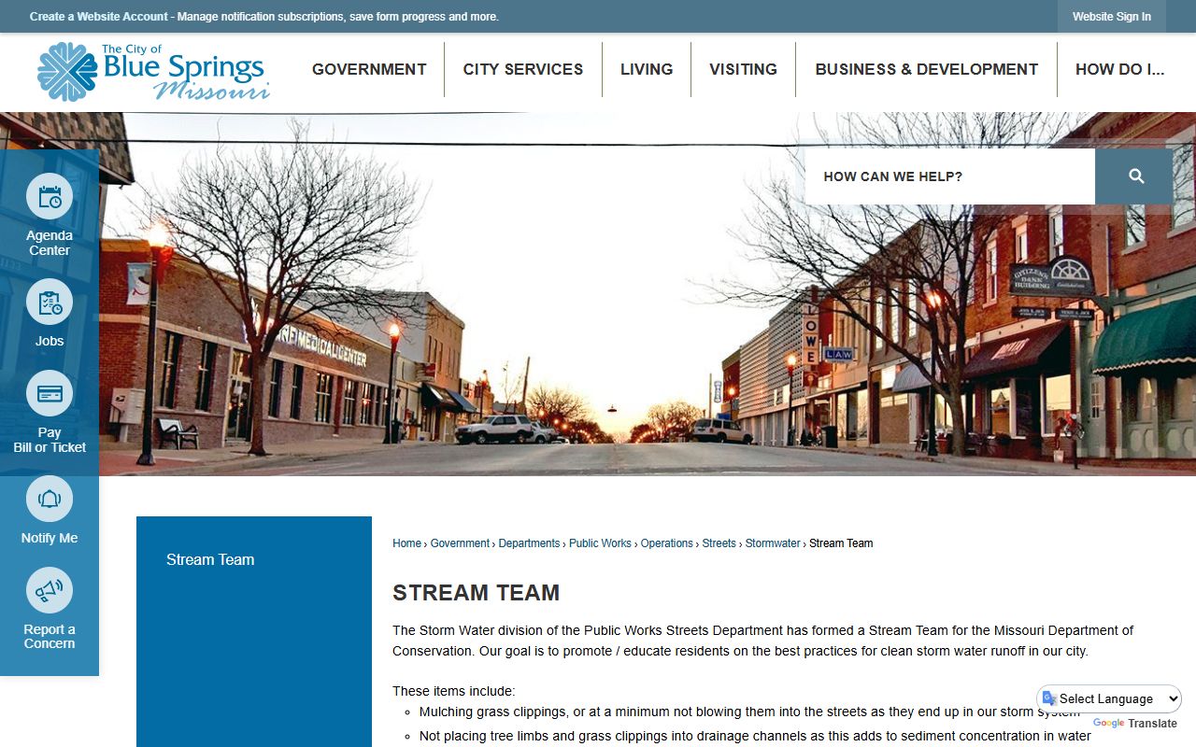This screenshot has height=747, width=1196.
Task: Go to the Operations breadcrumb link
Action: (667, 543)
